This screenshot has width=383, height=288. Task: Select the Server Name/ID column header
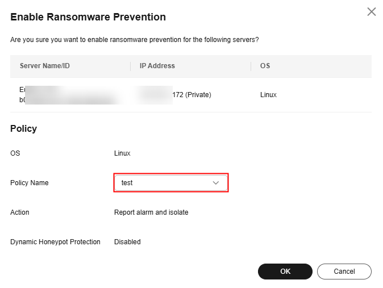click(45, 66)
